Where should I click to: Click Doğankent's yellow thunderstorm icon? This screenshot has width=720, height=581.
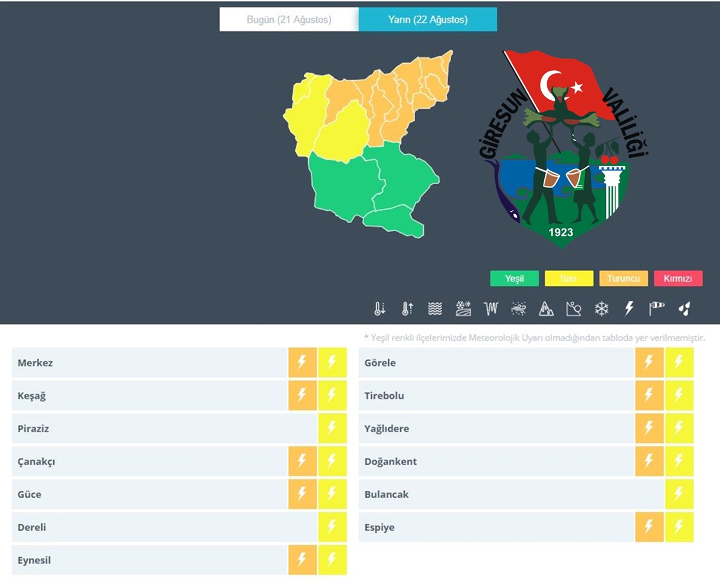pos(679,462)
